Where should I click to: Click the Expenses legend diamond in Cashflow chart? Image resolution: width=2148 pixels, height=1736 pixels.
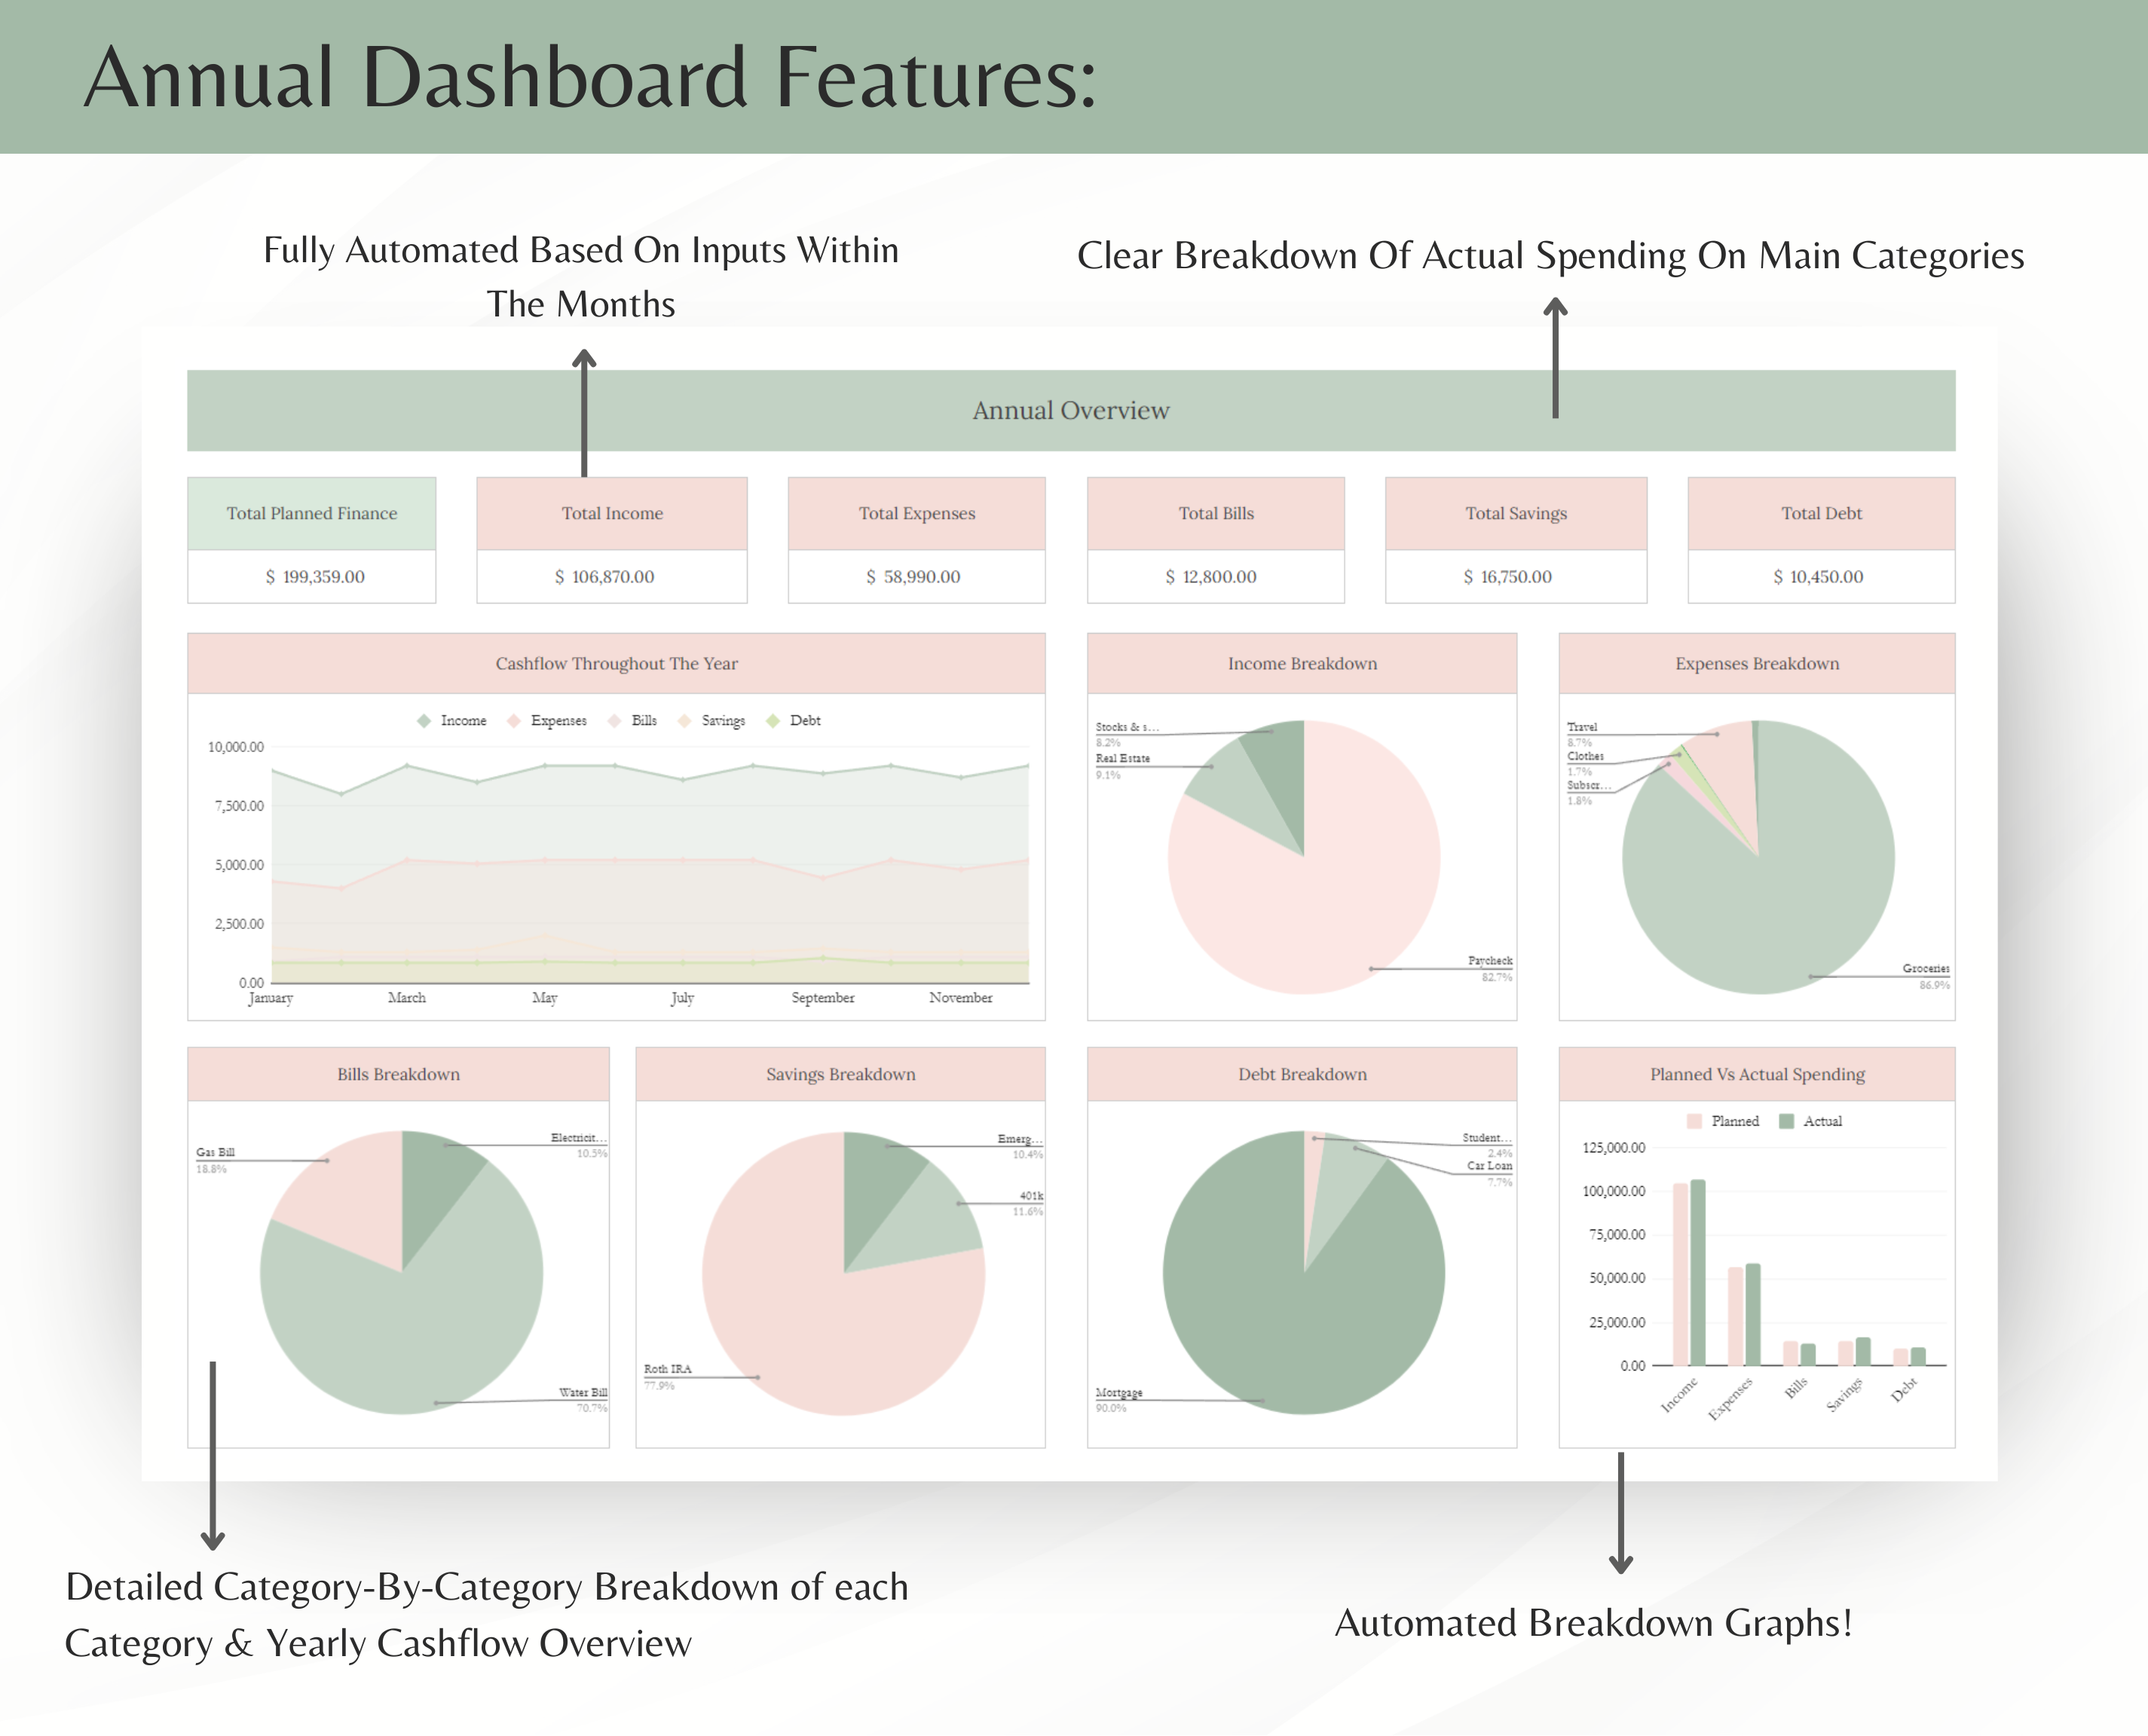click(x=514, y=721)
